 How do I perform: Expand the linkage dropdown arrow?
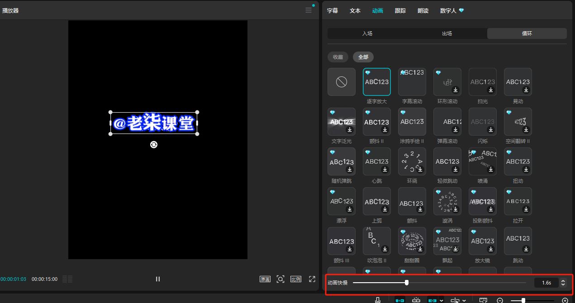click(x=442, y=300)
